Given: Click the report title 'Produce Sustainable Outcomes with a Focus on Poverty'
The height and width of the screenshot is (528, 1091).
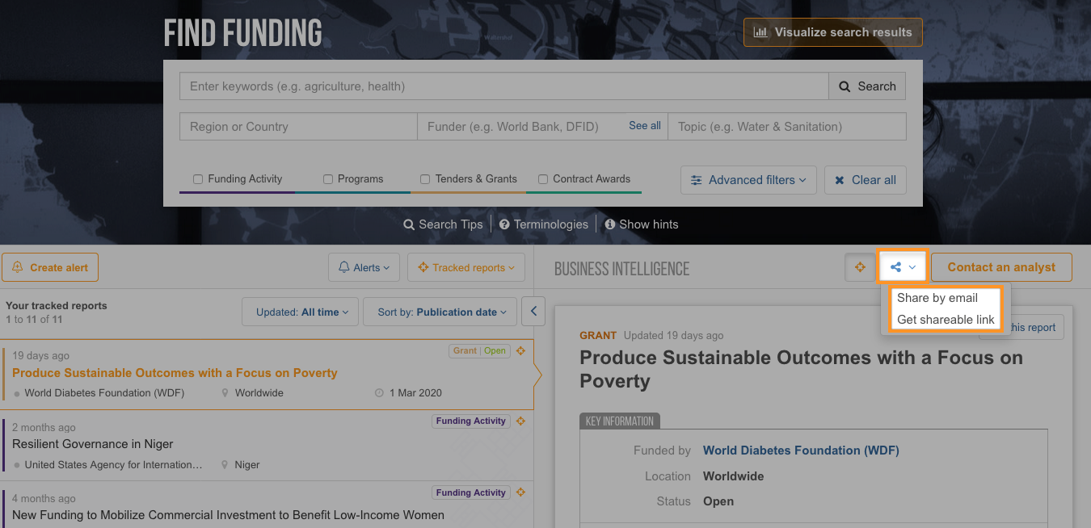Looking at the screenshot, I should coord(802,369).
